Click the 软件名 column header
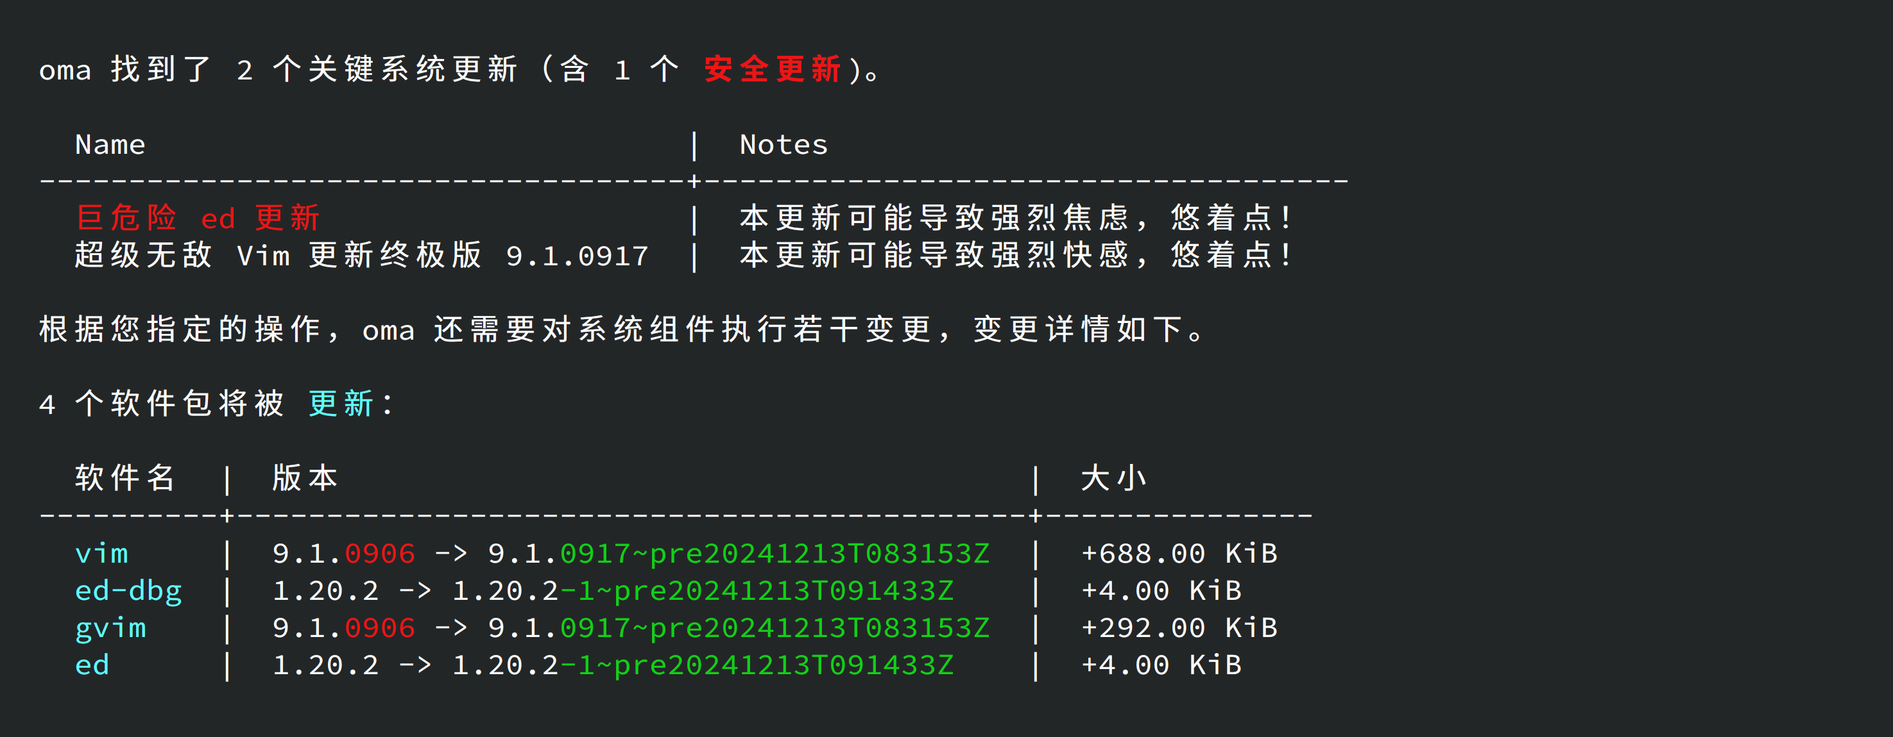The width and height of the screenshot is (1893, 737). (125, 478)
